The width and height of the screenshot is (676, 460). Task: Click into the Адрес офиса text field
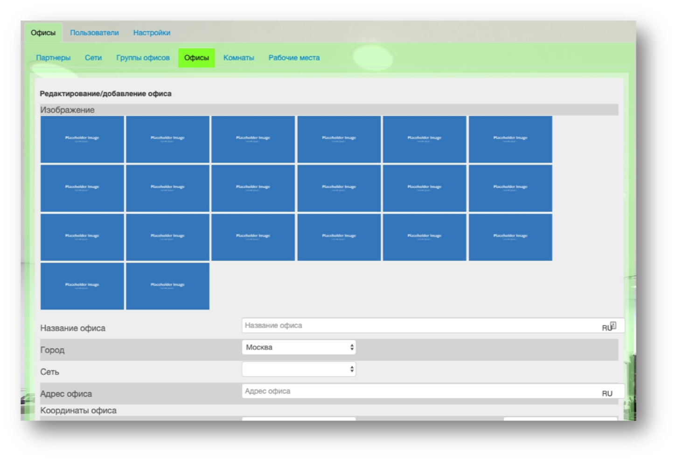click(420, 391)
